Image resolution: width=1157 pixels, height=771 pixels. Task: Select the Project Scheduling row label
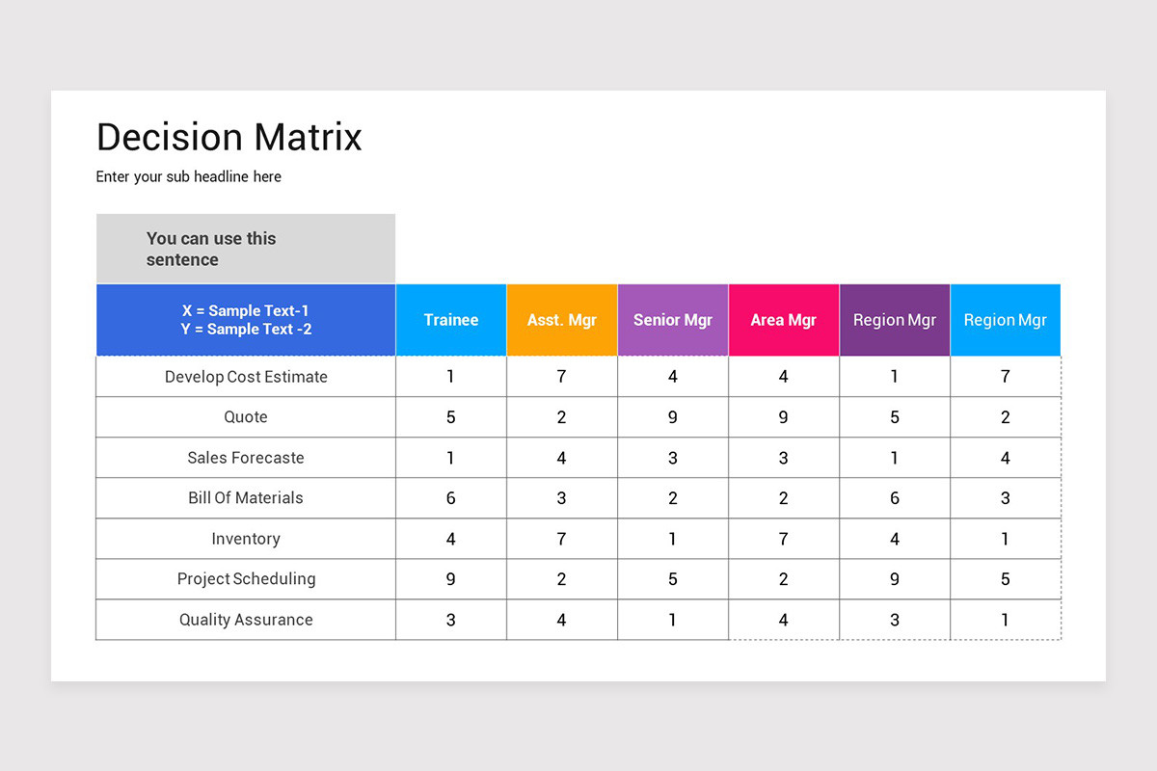[246, 579]
